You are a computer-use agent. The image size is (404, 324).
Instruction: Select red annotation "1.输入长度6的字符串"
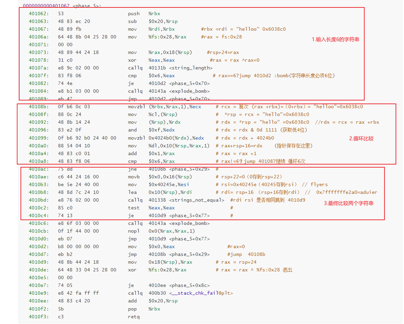pyautogui.click(x=335, y=39)
